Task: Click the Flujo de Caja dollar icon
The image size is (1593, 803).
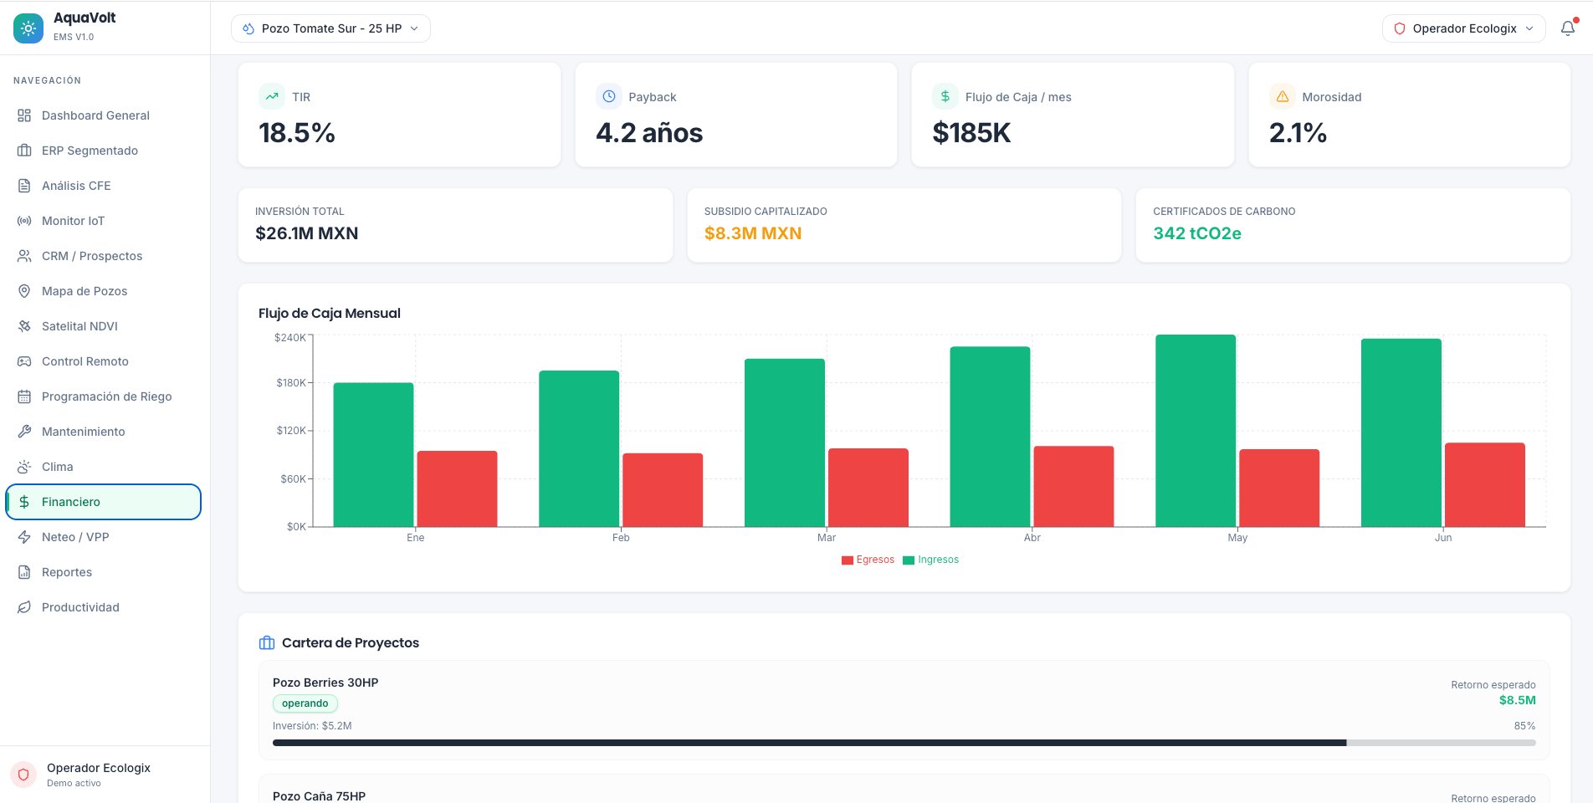Action: [945, 96]
